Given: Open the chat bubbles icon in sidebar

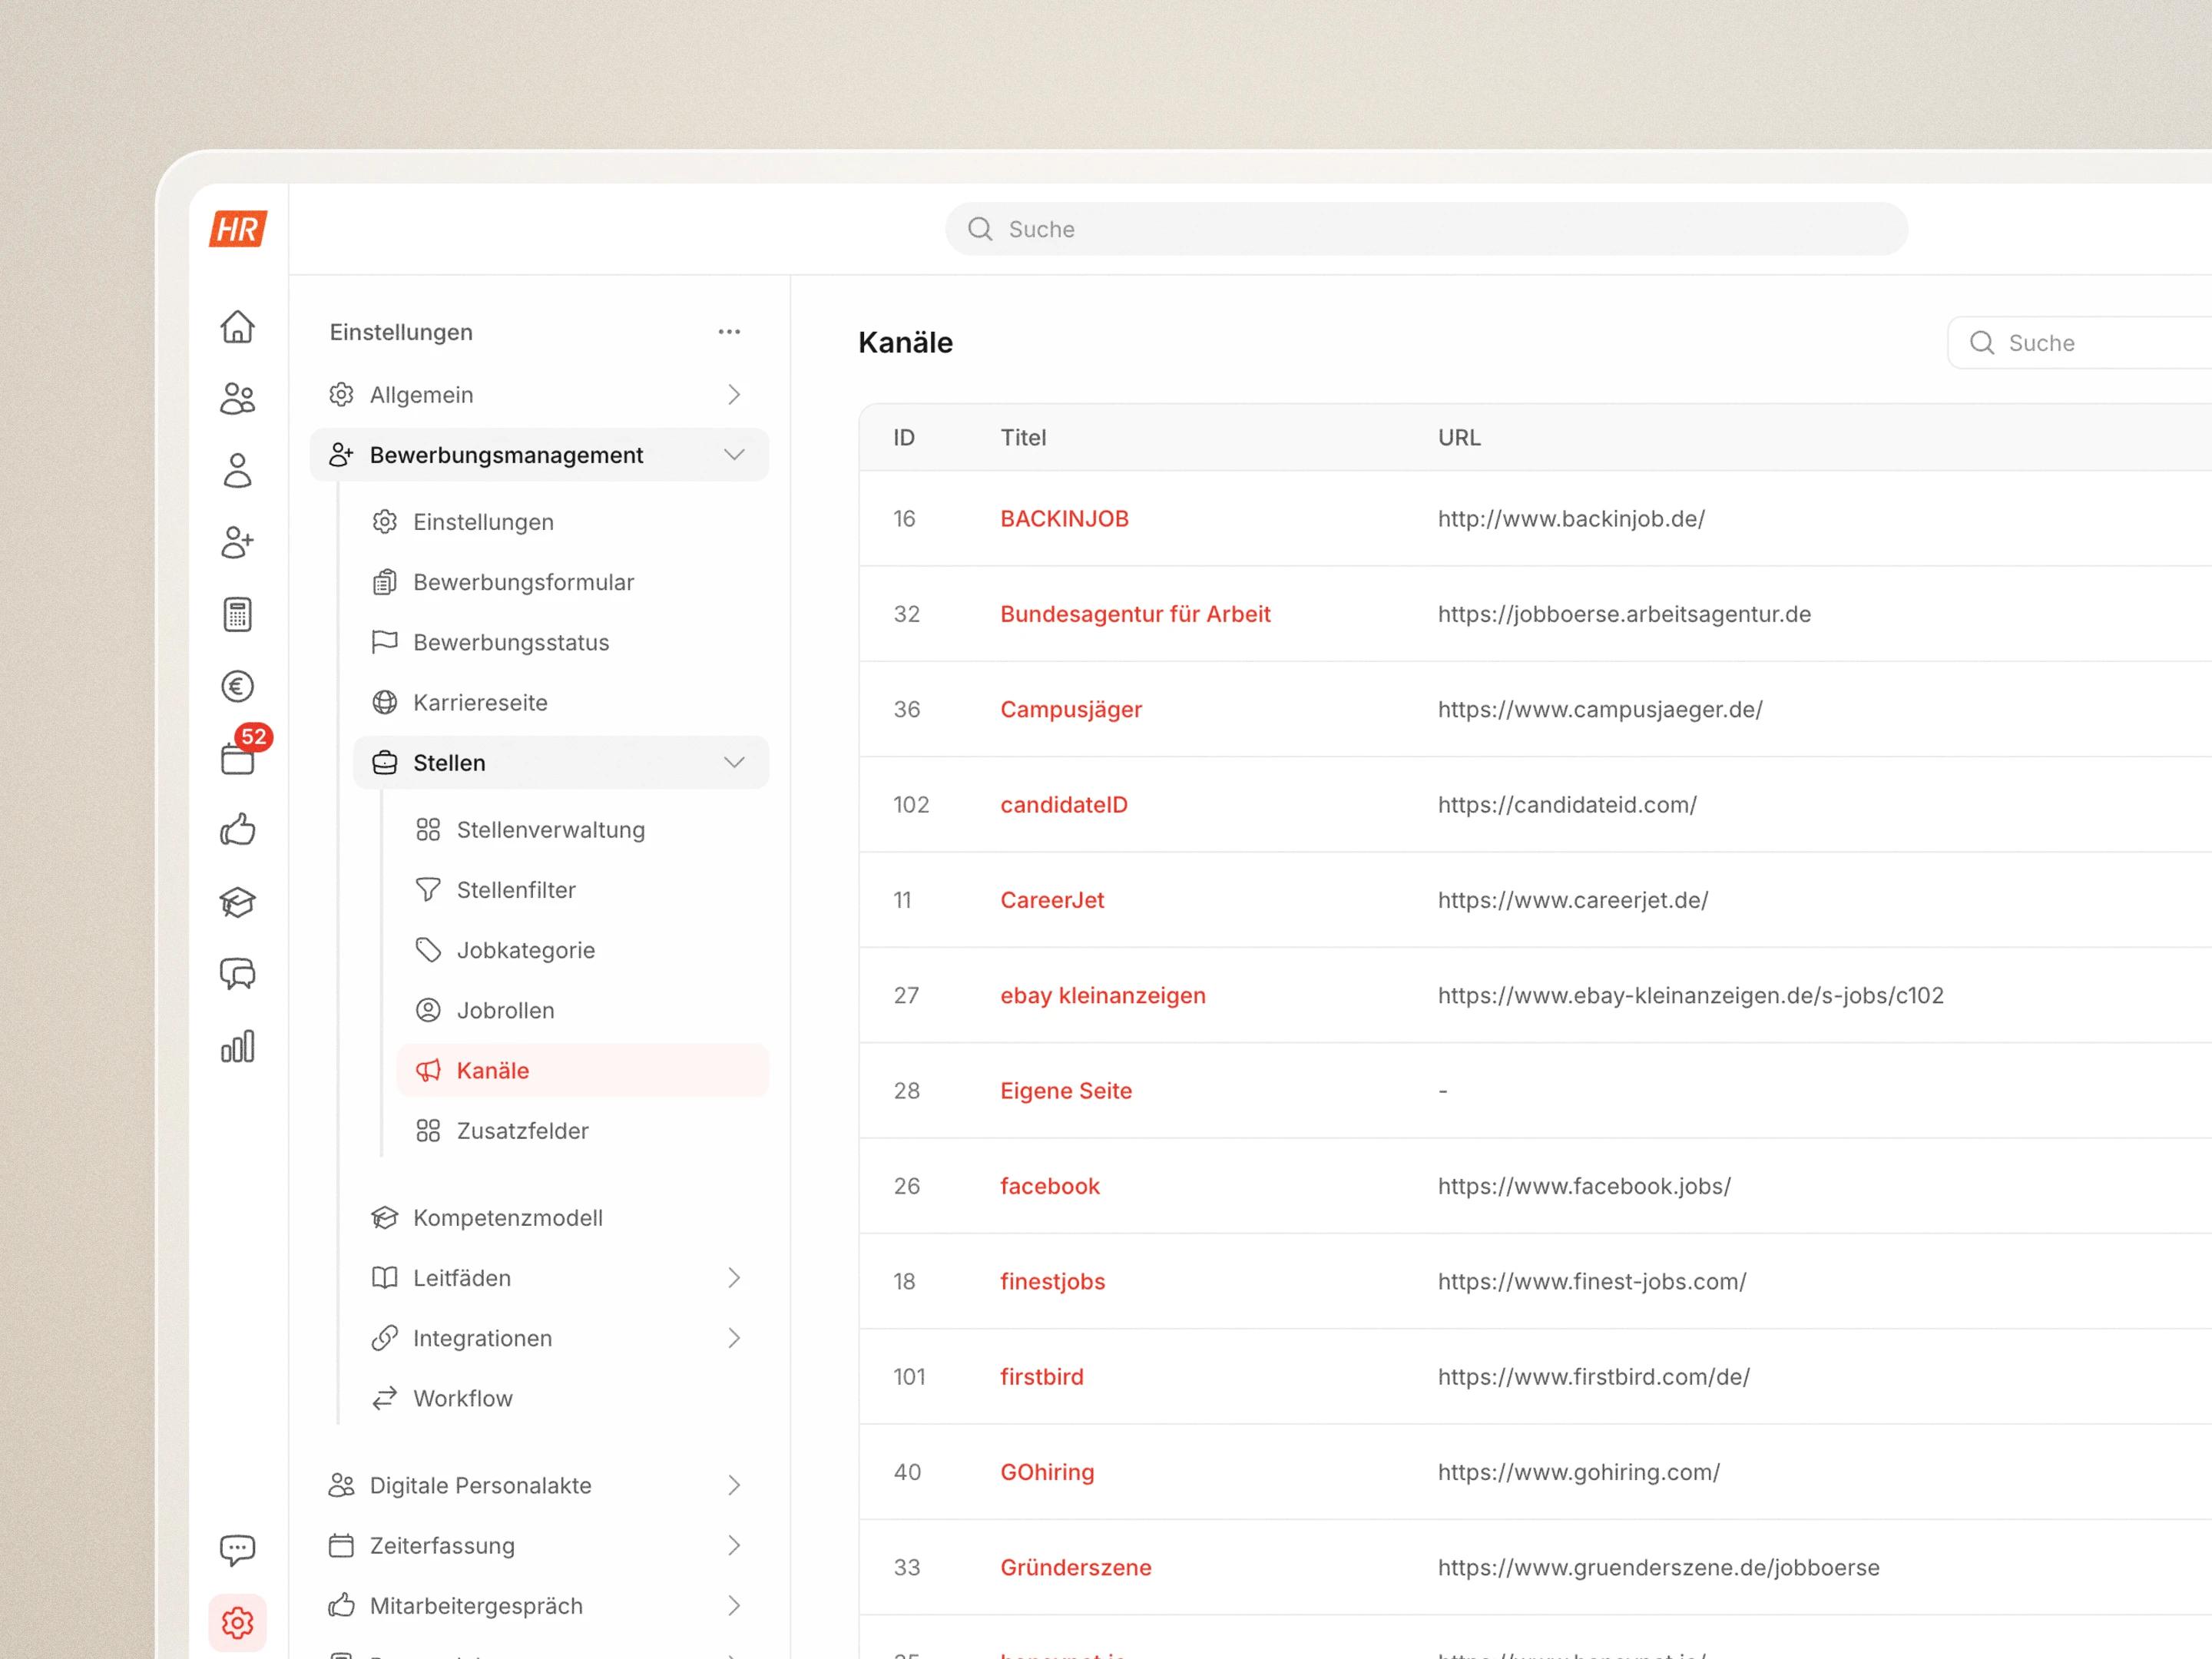Looking at the screenshot, I should point(237,975).
